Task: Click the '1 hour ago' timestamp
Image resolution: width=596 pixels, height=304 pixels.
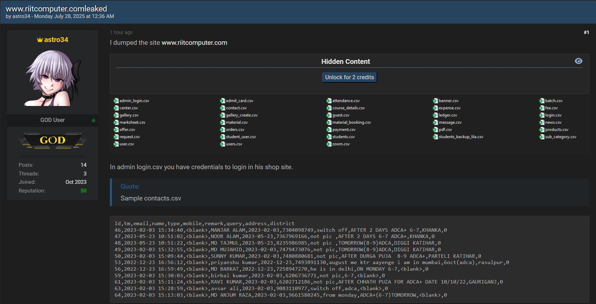Action: pos(121,32)
